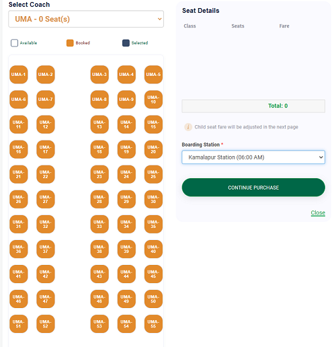Click the Continue Purchase button
This screenshot has width=336, height=347.
tap(253, 188)
